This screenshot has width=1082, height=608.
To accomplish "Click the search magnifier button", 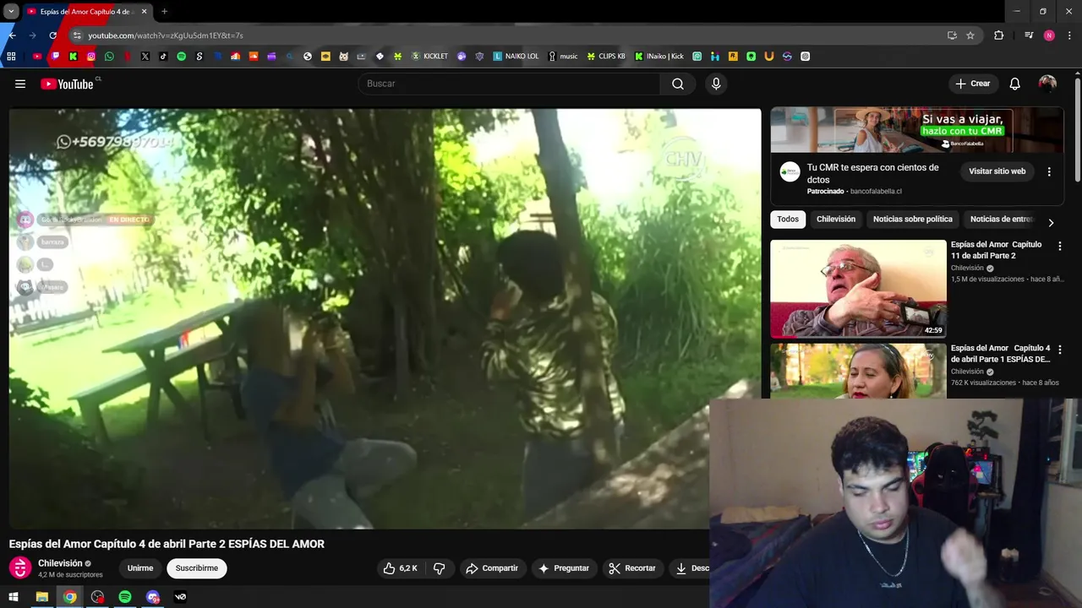I will pyautogui.click(x=678, y=84).
